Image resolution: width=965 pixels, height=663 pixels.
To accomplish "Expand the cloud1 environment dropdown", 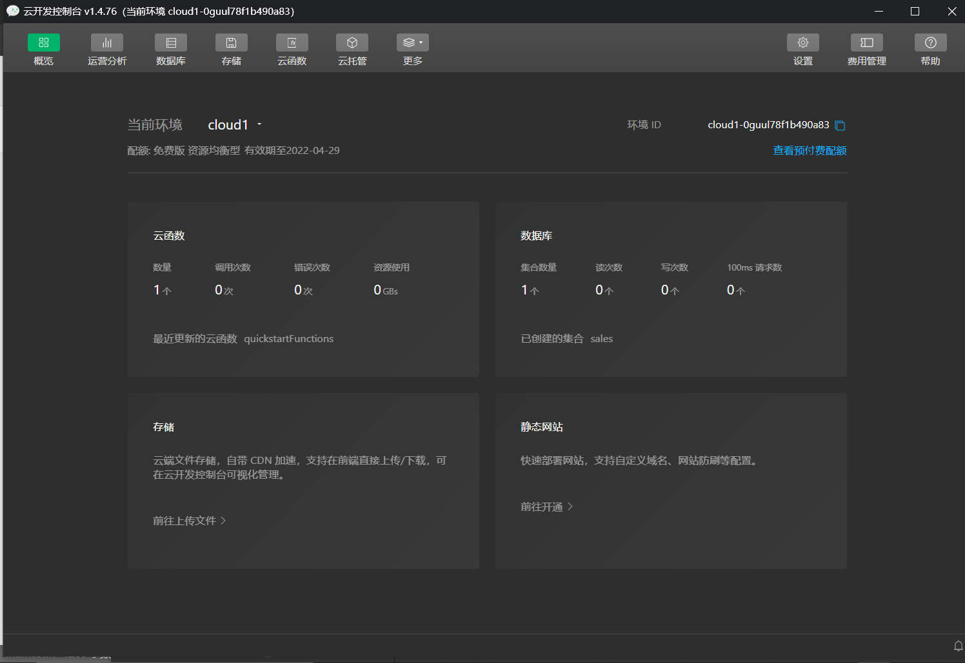I will [235, 125].
